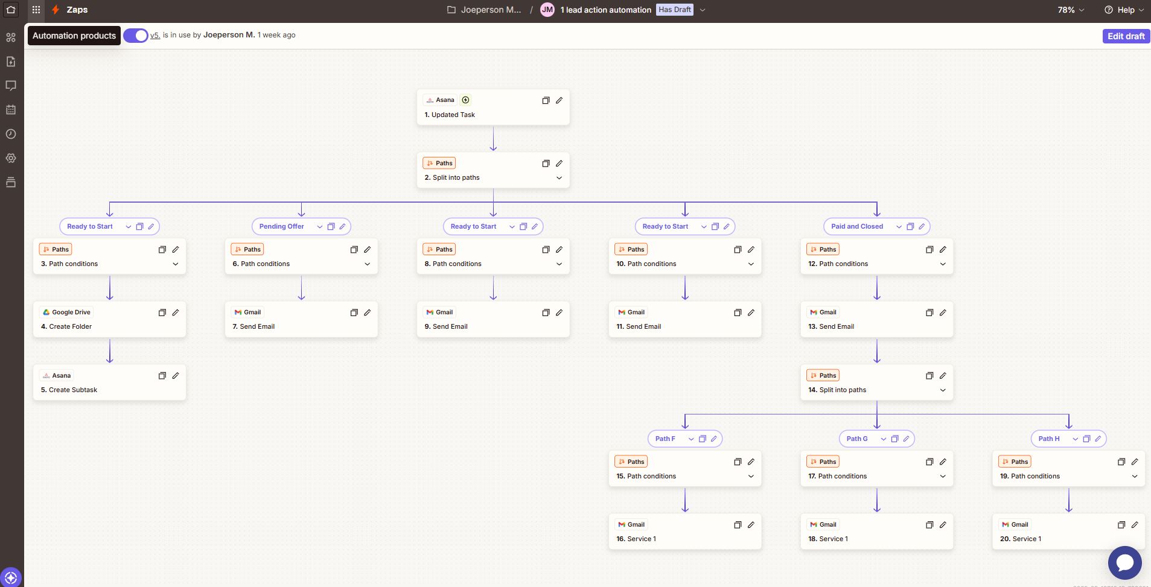The height and width of the screenshot is (587, 1151).
Task: Open the Automation products sidebar icon
Action: tap(11, 37)
